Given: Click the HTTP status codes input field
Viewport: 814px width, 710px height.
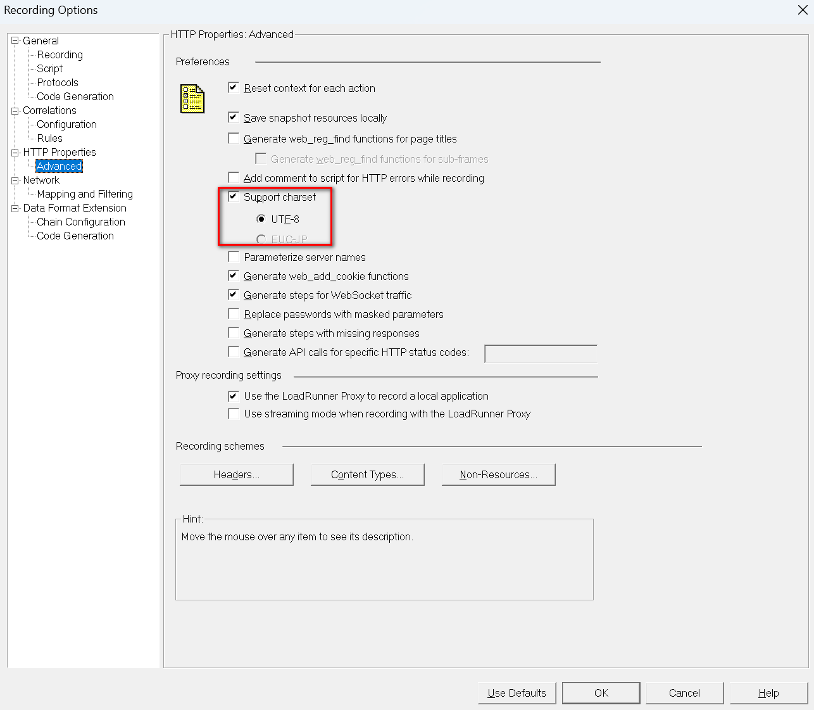Looking at the screenshot, I should tap(541, 353).
